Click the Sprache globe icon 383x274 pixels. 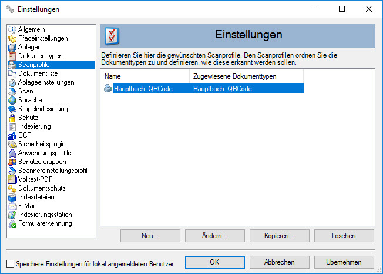[12, 100]
